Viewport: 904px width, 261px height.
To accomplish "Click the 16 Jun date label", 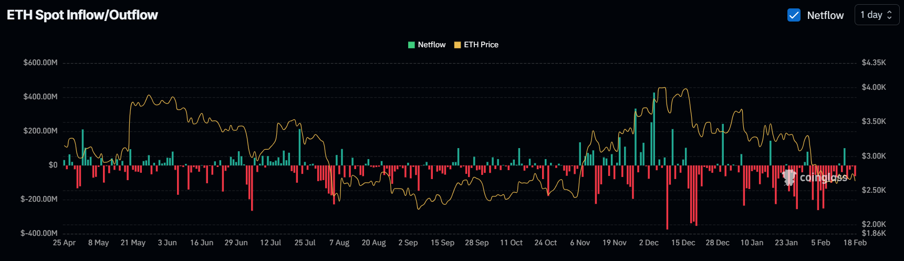I will pos(202,243).
